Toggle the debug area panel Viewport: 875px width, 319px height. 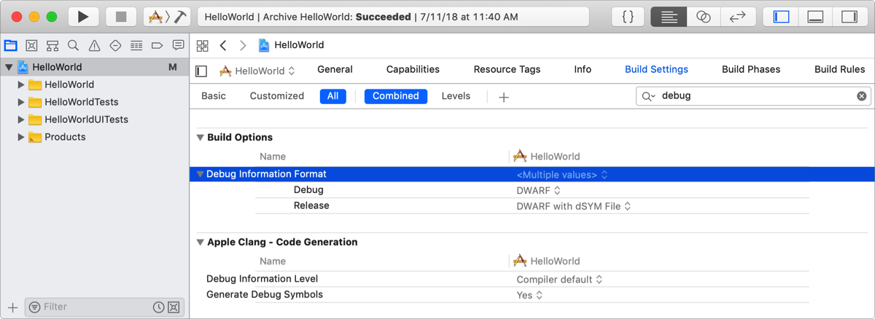click(816, 17)
